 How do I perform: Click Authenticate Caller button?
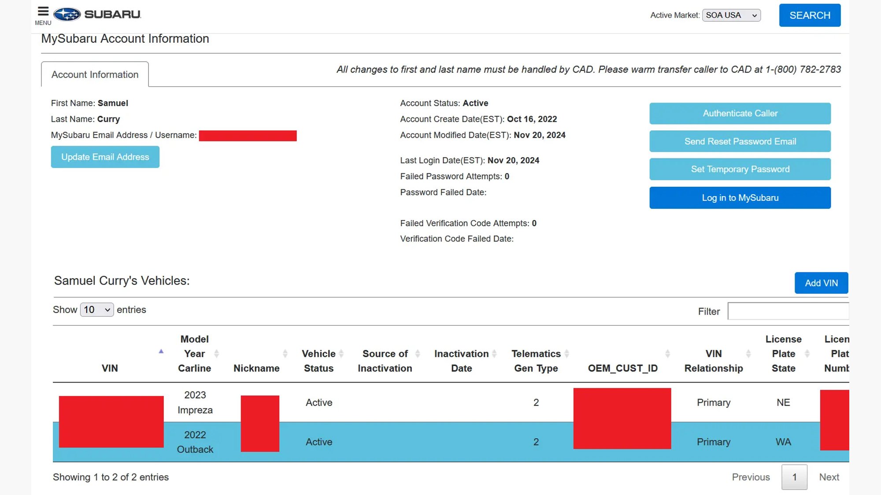click(x=740, y=114)
